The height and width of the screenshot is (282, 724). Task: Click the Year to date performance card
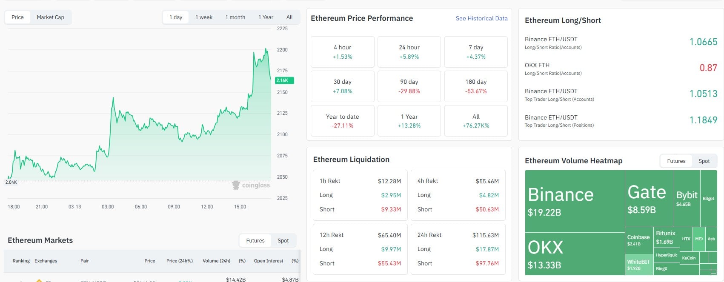[x=342, y=120]
